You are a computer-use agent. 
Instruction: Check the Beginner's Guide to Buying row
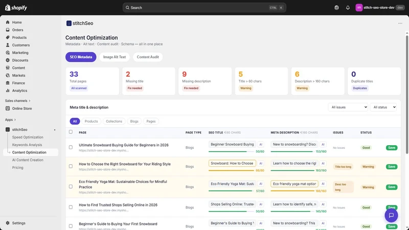tap(71, 226)
